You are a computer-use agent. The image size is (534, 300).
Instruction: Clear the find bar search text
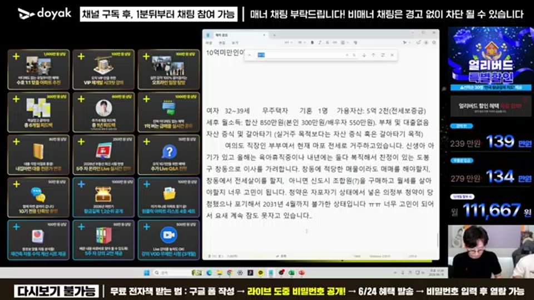click(347, 55)
